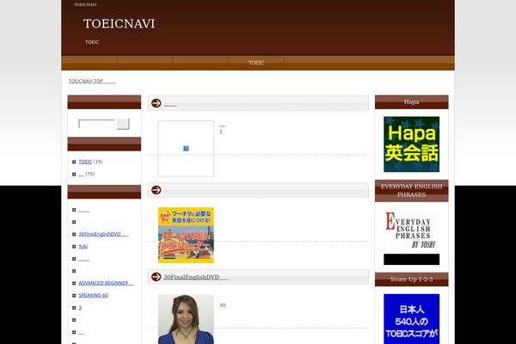Click the arrow icon beside 30FinalEnglishDVD heading

156,277
